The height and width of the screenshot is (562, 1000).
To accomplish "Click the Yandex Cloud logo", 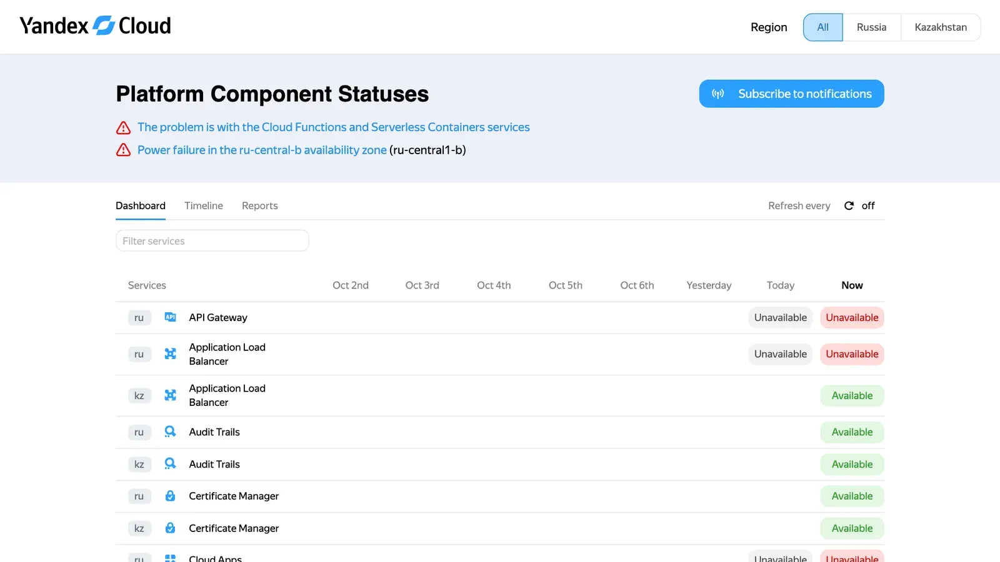I will coord(95,26).
